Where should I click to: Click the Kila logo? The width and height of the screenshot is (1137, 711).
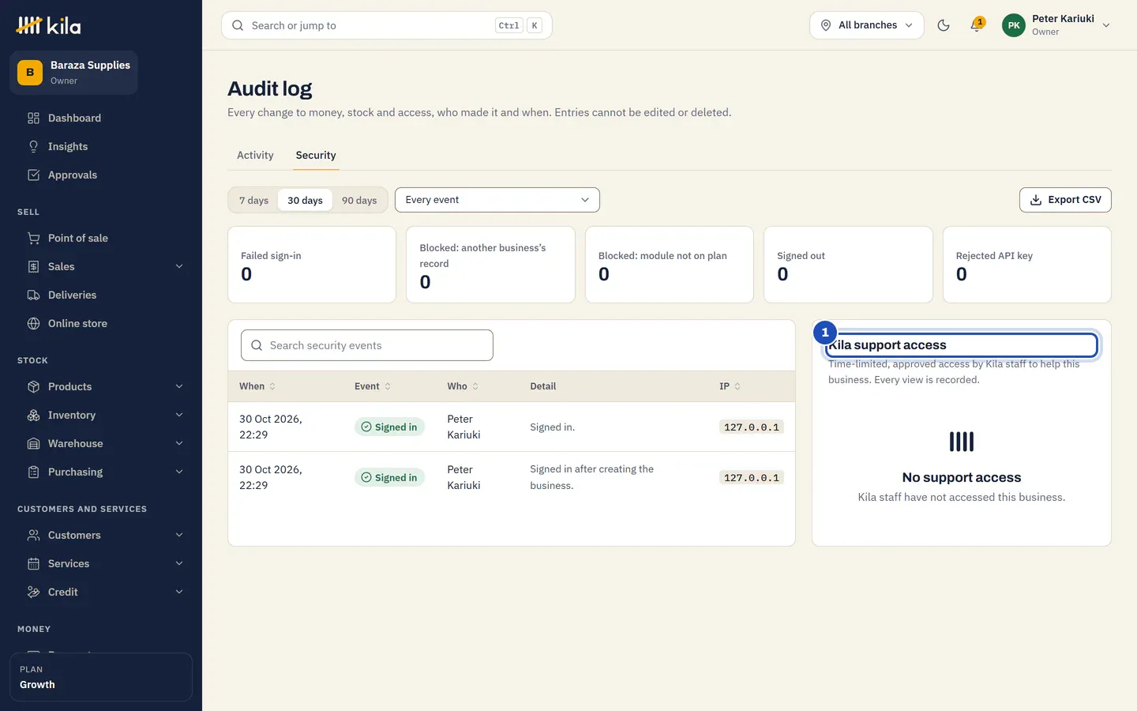point(49,25)
